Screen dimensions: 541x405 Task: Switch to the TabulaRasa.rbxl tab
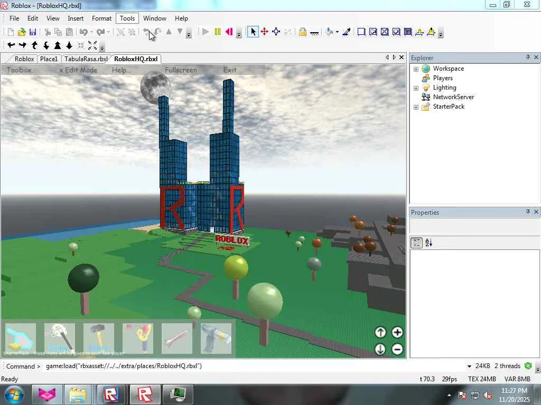86,59
